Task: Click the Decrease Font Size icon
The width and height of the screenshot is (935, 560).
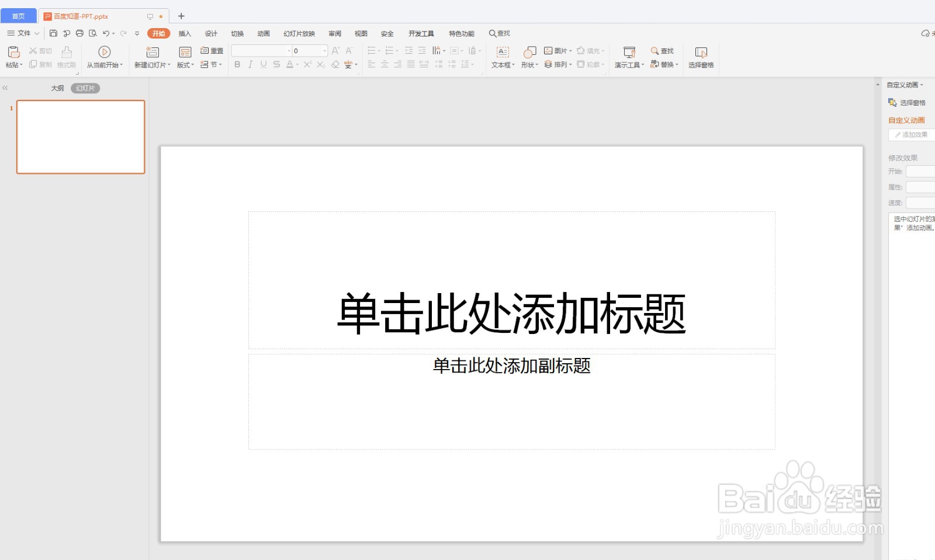Action: [349, 51]
